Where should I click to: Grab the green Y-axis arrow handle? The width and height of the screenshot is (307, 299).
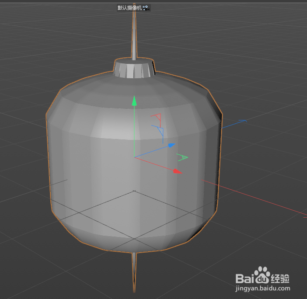pos(134,101)
